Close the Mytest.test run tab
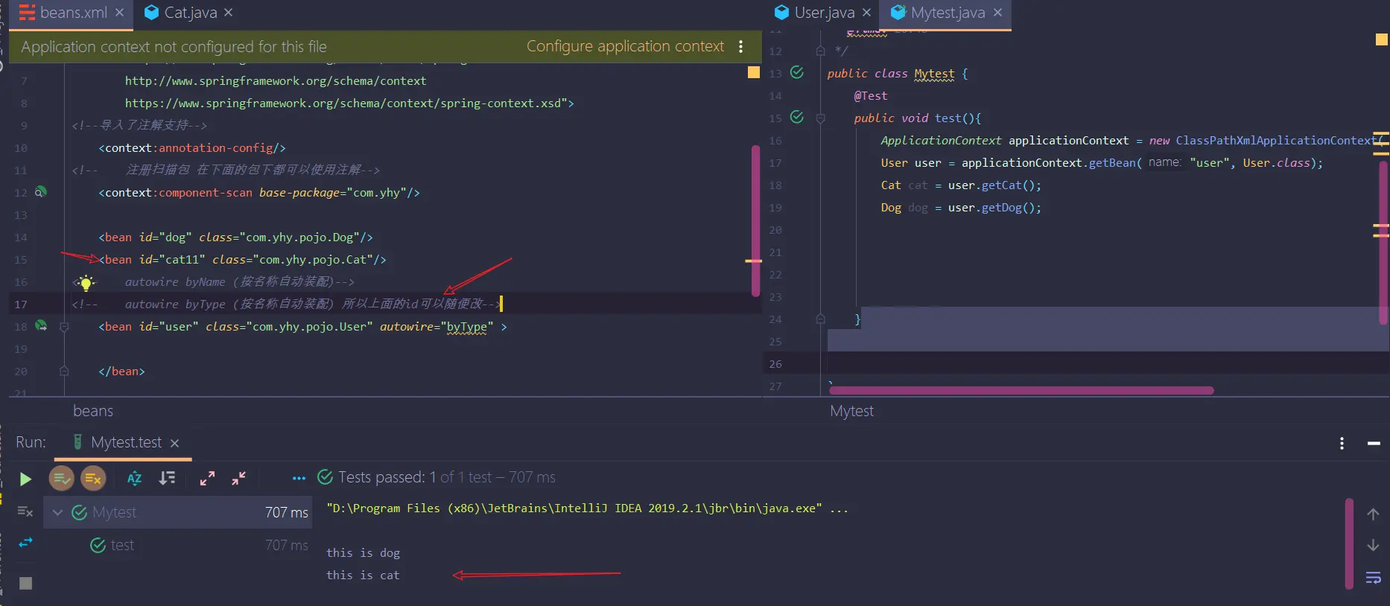Viewport: 1390px width, 606px height. click(174, 443)
